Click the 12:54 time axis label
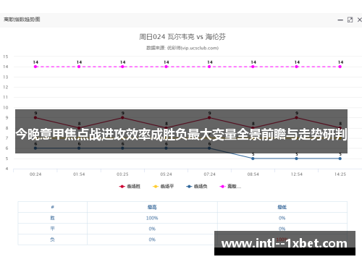This screenshot has height=262, width=362. pos(296,174)
